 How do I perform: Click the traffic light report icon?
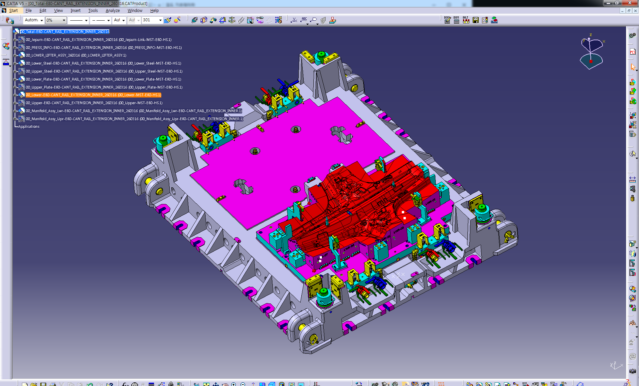(485, 20)
